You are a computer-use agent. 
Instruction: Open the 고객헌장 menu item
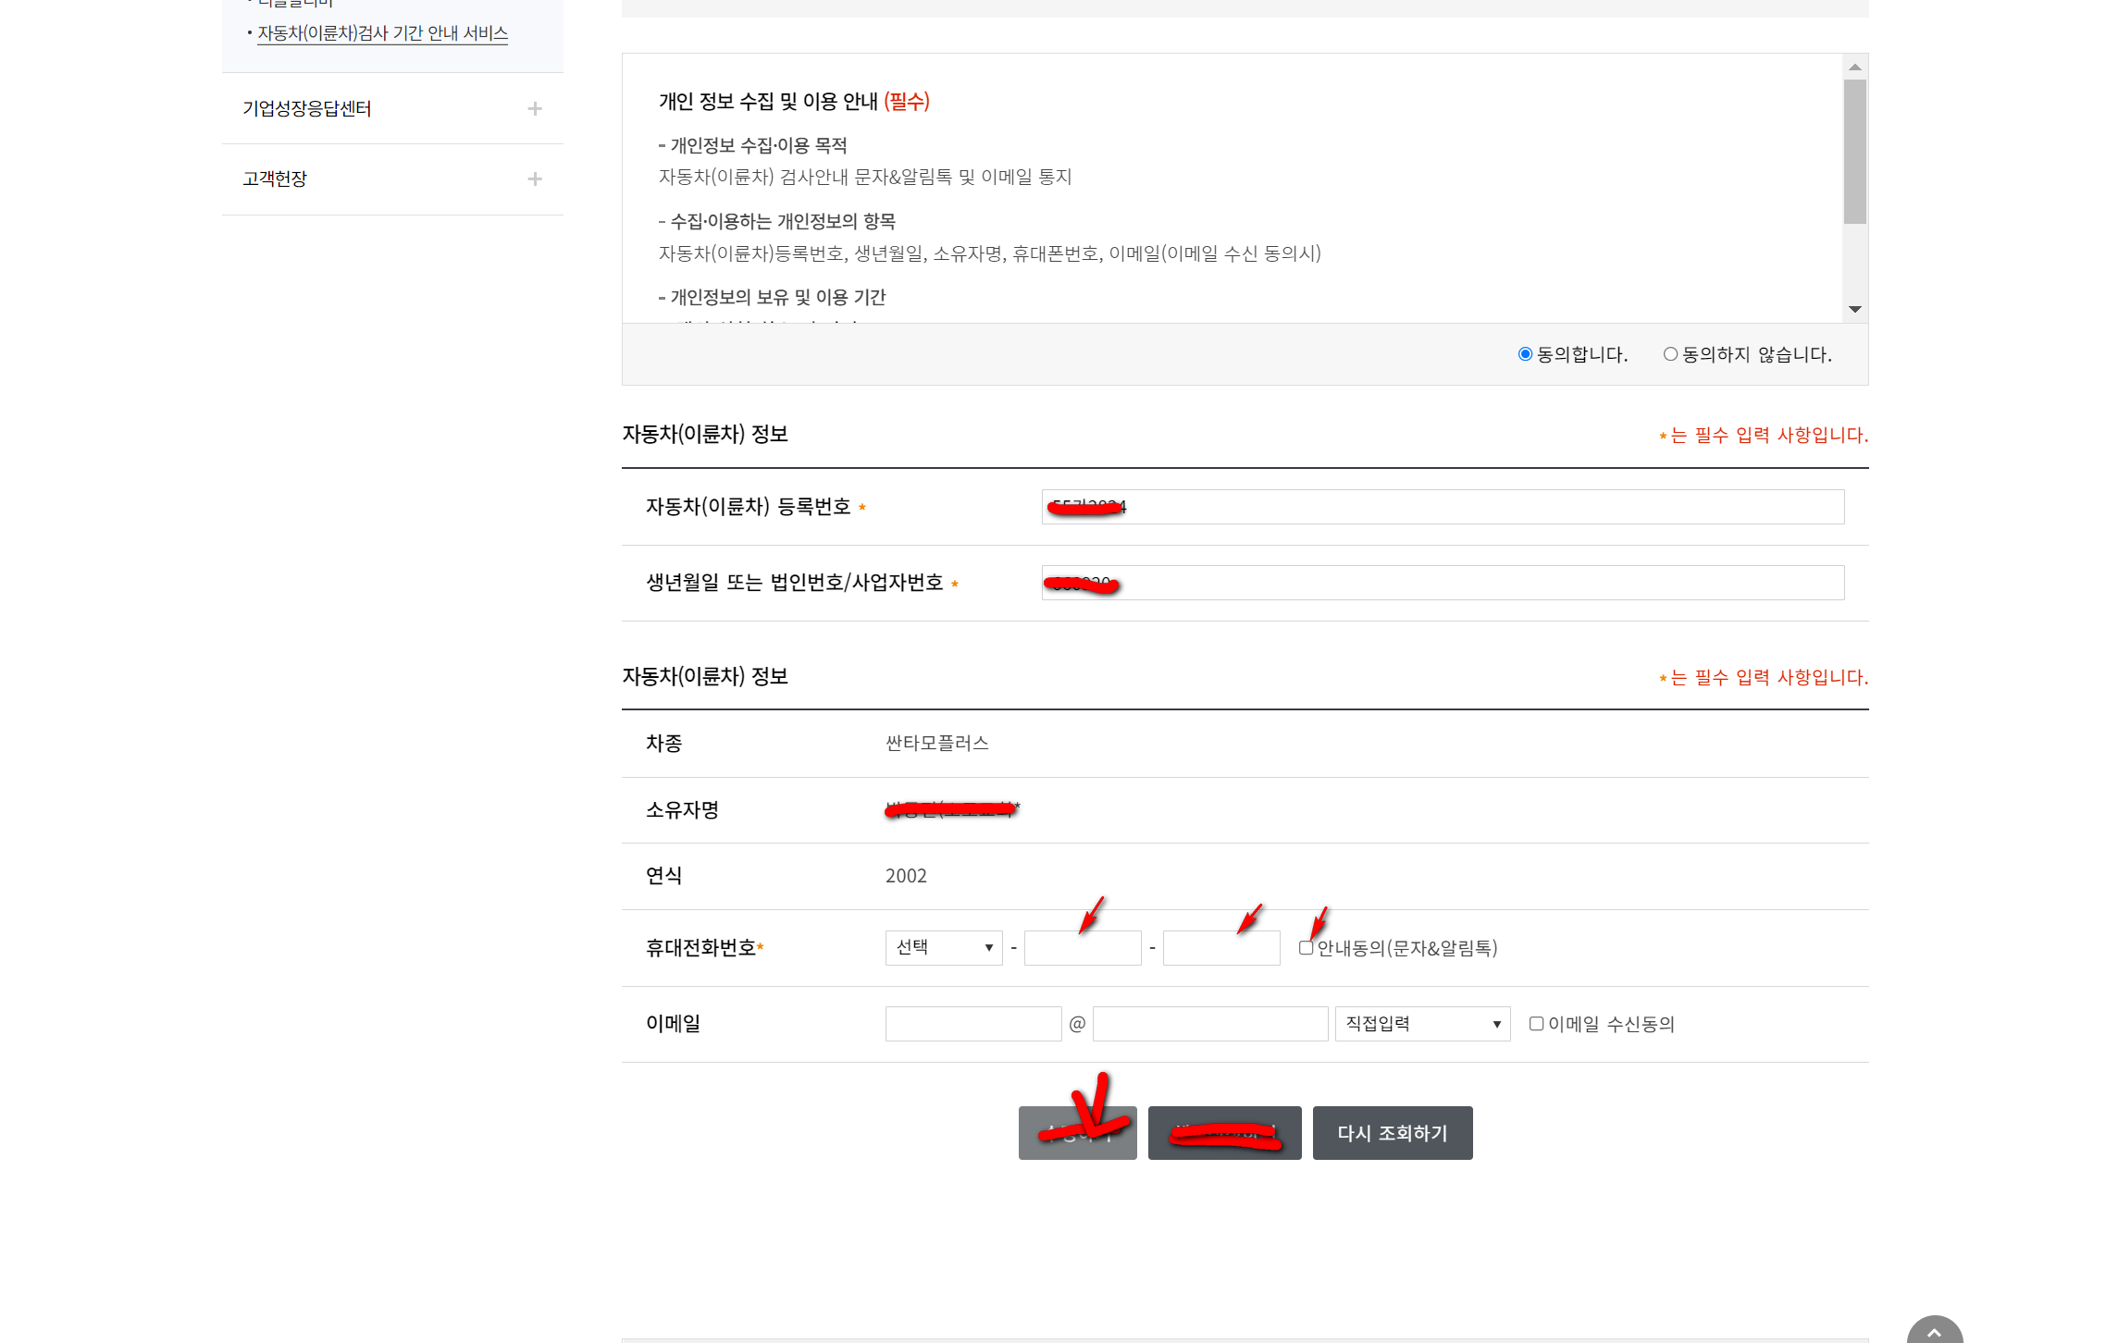pyautogui.click(x=275, y=179)
